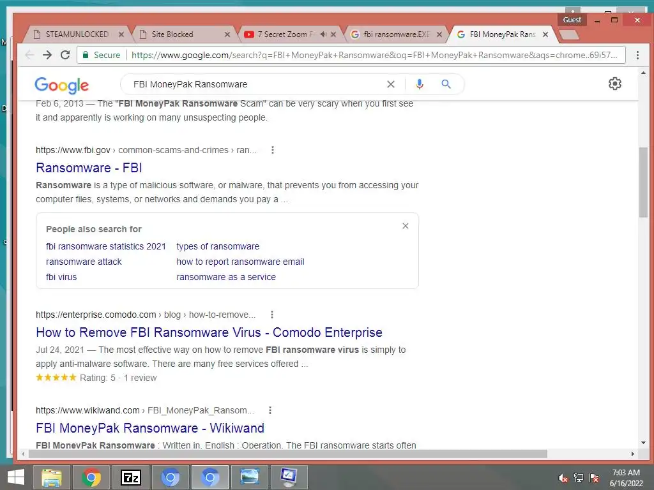Click the Google logo

pos(62,85)
